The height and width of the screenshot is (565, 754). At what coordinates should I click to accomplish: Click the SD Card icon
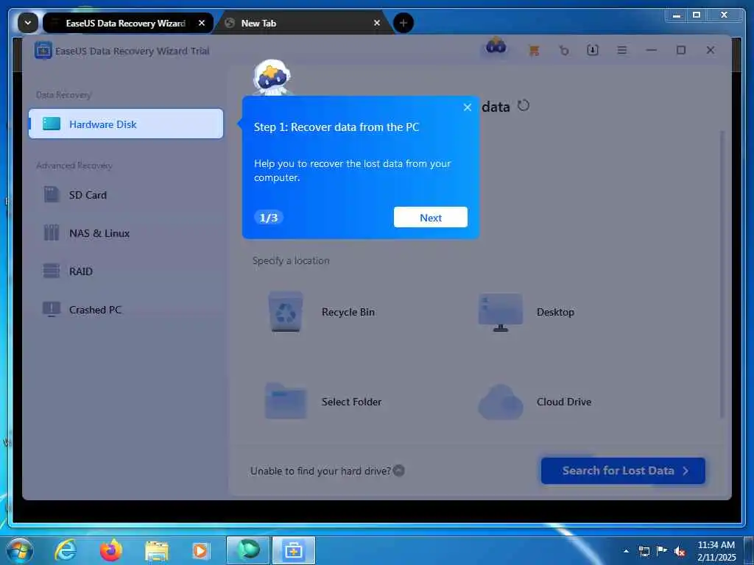pos(52,194)
